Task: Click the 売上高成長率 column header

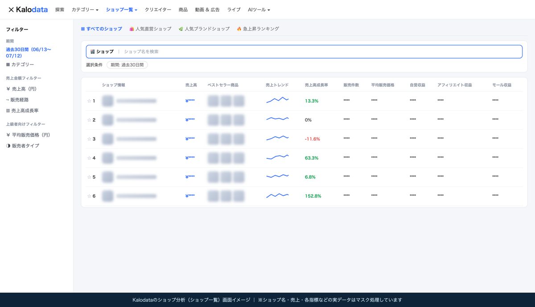Action: pos(317,85)
